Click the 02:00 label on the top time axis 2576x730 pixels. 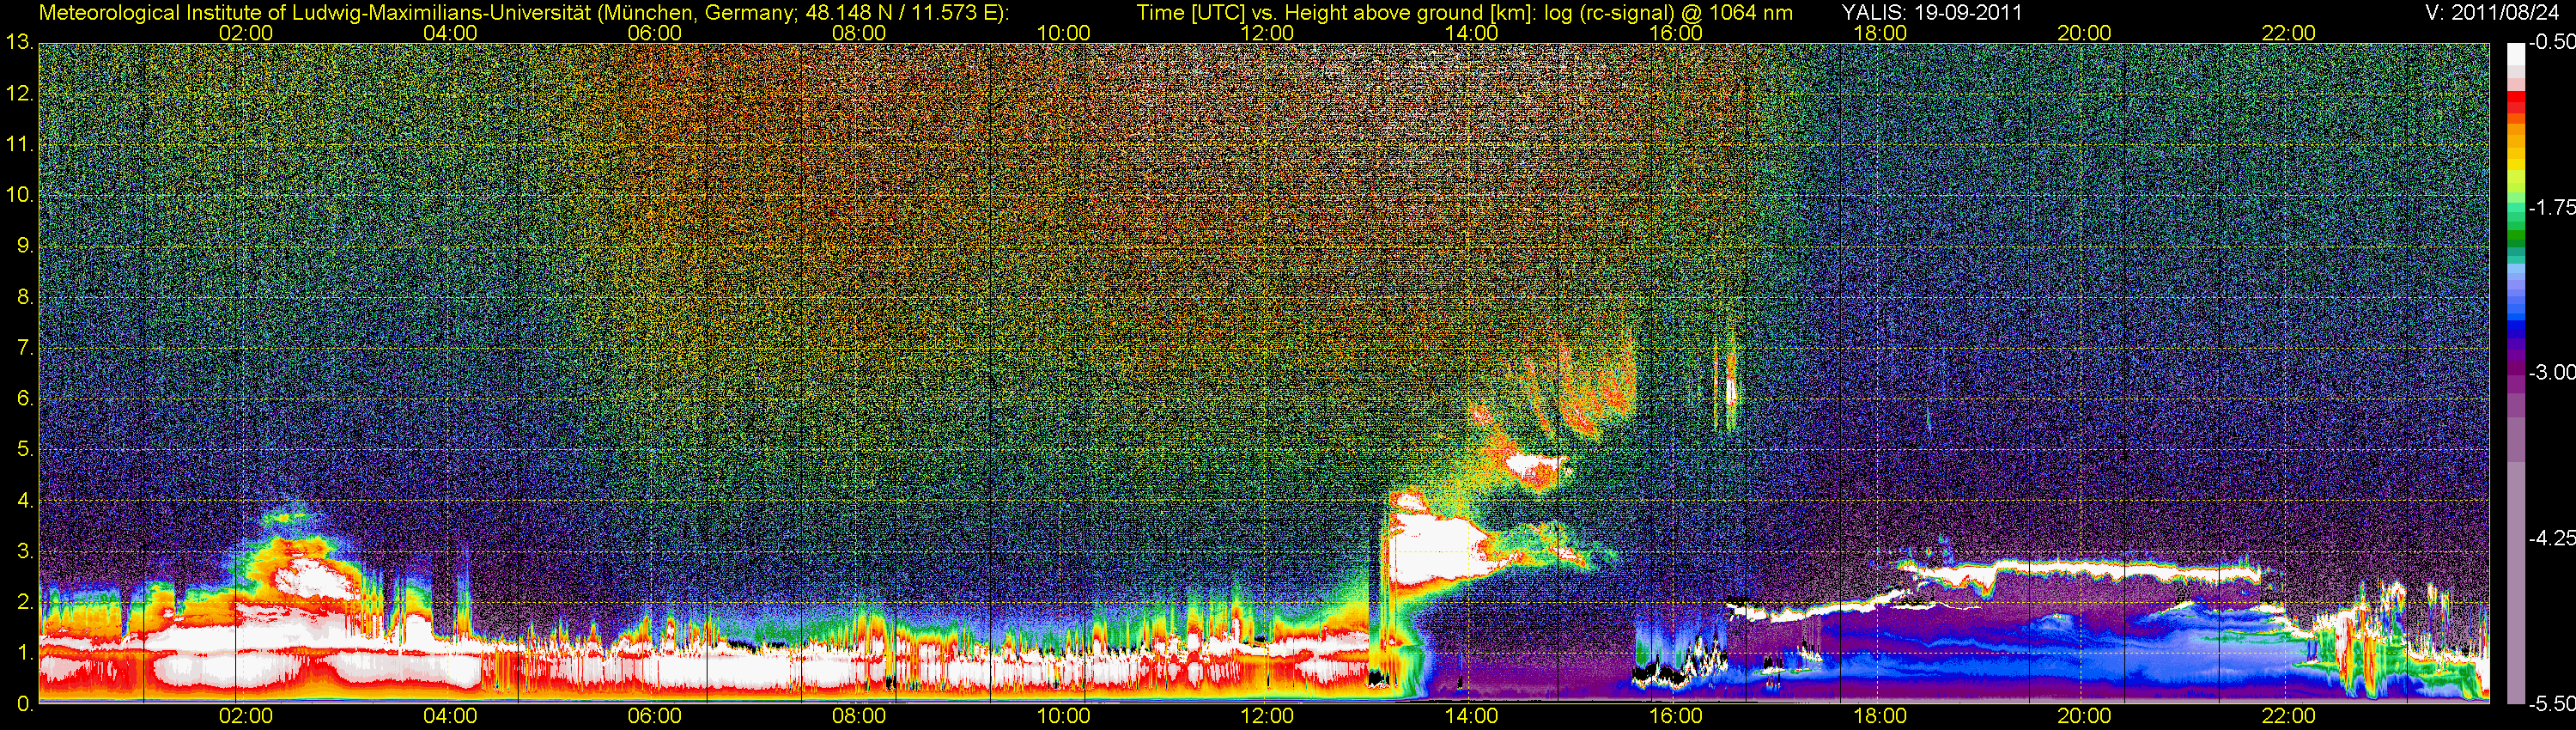point(246,33)
